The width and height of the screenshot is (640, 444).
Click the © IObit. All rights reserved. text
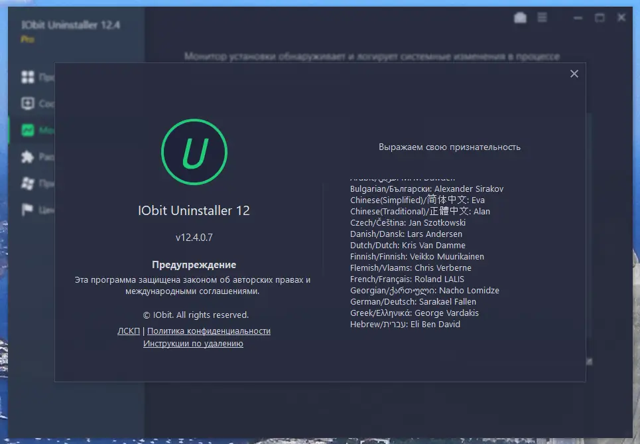click(196, 315)
